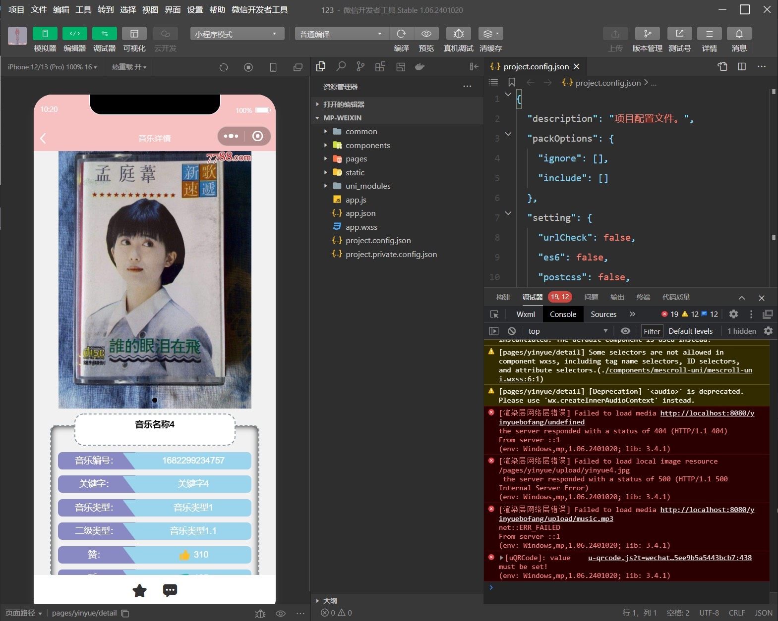This screenshot has width=778, height=621.
Task: Toggle the editor (编辑器) panel button
Action: [74, 34]
